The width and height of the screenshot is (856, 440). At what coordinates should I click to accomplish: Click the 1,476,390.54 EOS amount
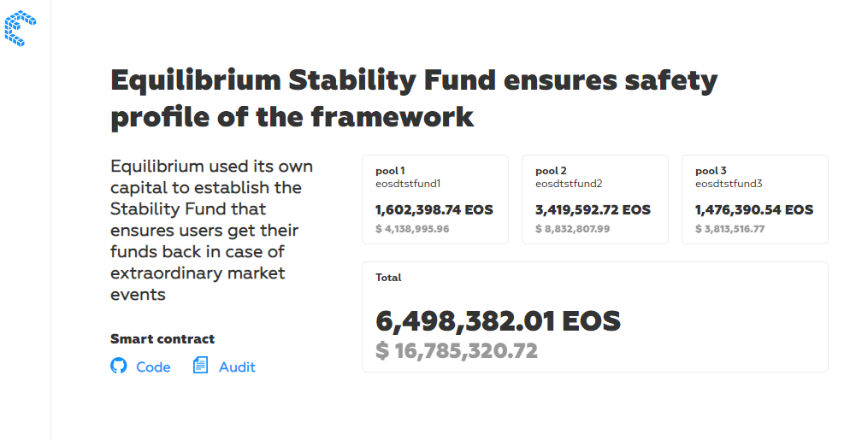point(754,210)
